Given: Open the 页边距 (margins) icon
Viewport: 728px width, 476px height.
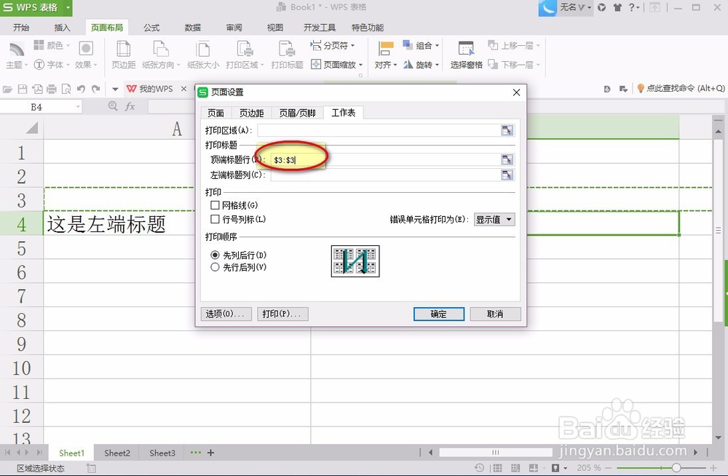Looking at the screenshot, I should 123,55.
